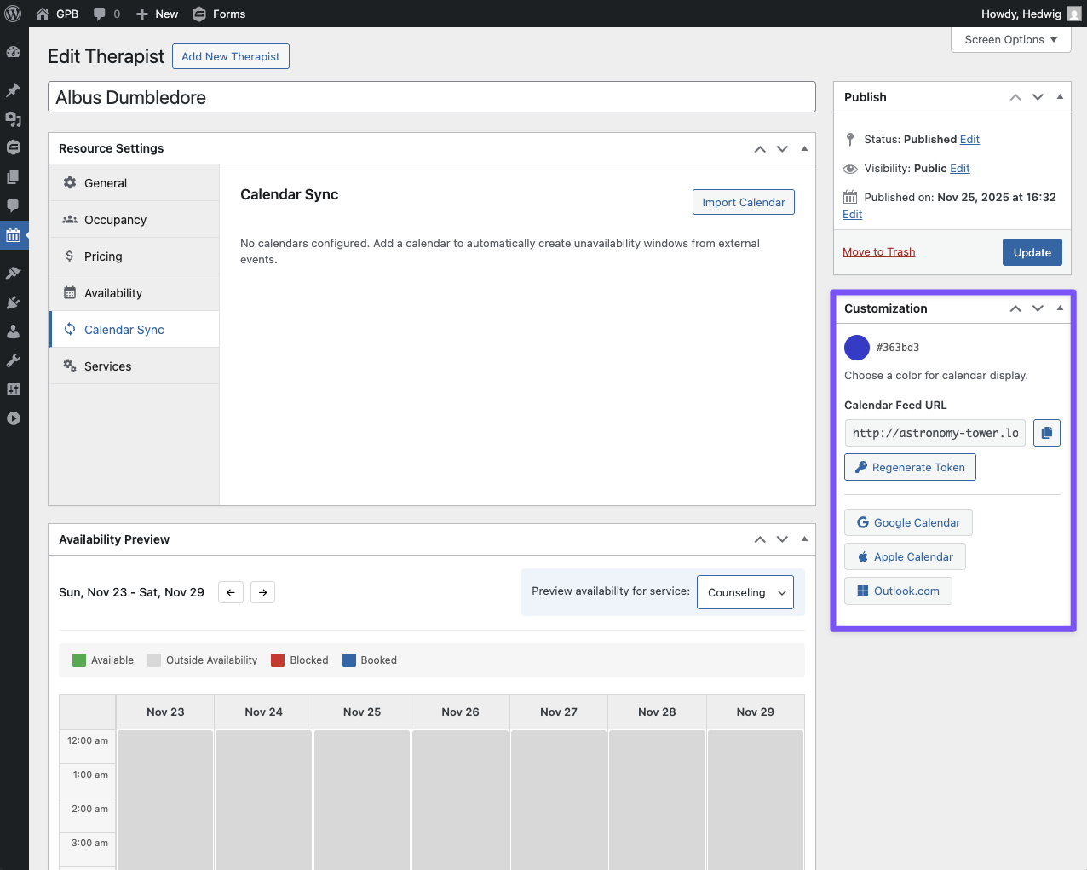The width and height of the screenshot is (1087, 870).
Task: Open the Dashboard icon in sidebar
Action: tap(14, 52)
